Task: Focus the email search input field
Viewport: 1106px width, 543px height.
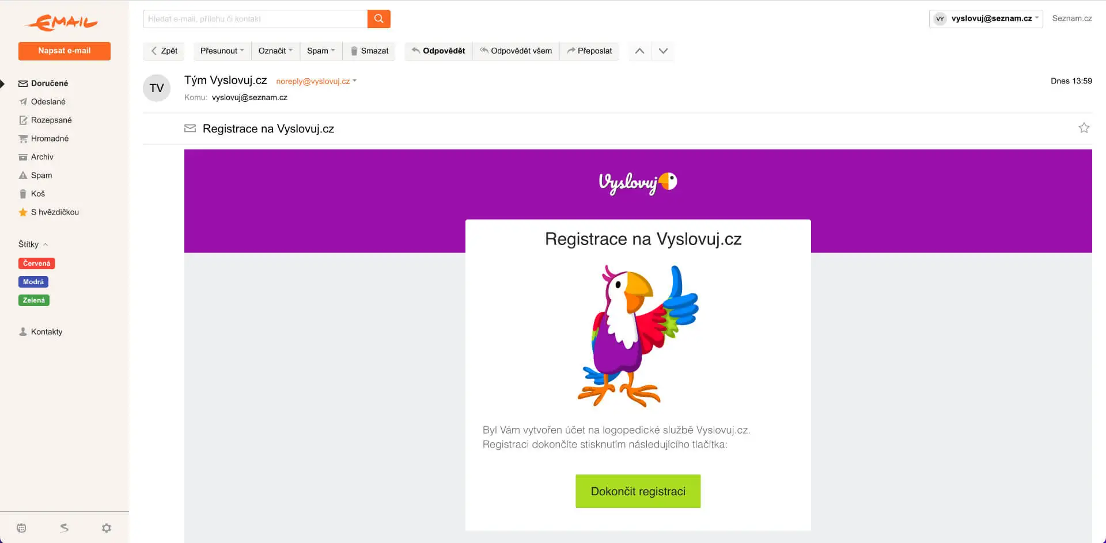Action: tap(255, 18)
